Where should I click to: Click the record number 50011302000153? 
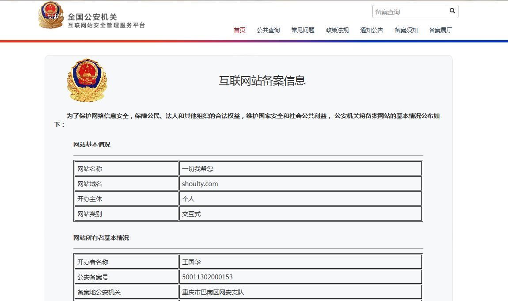[207, 277]
